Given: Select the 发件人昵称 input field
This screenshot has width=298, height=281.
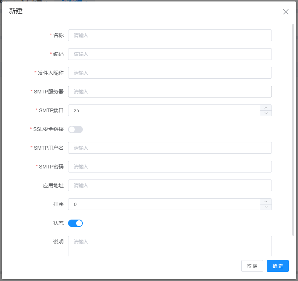Looking at the screenshot, I should pos(170,73).
